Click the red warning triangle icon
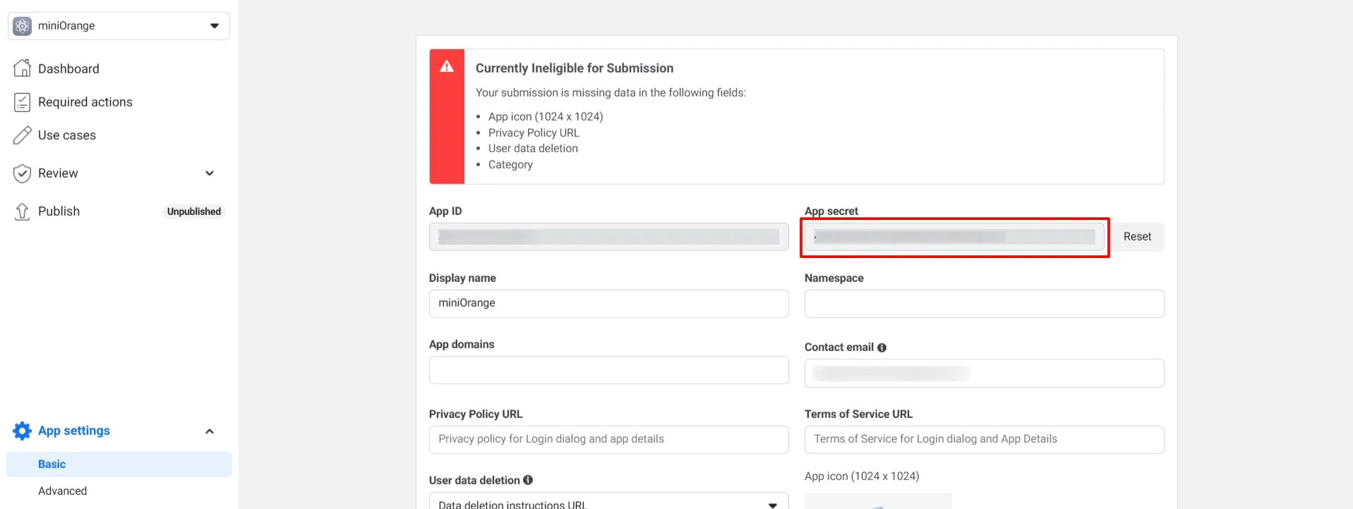The height and width of the screenshot is (509, 1353). coord(447,66)
